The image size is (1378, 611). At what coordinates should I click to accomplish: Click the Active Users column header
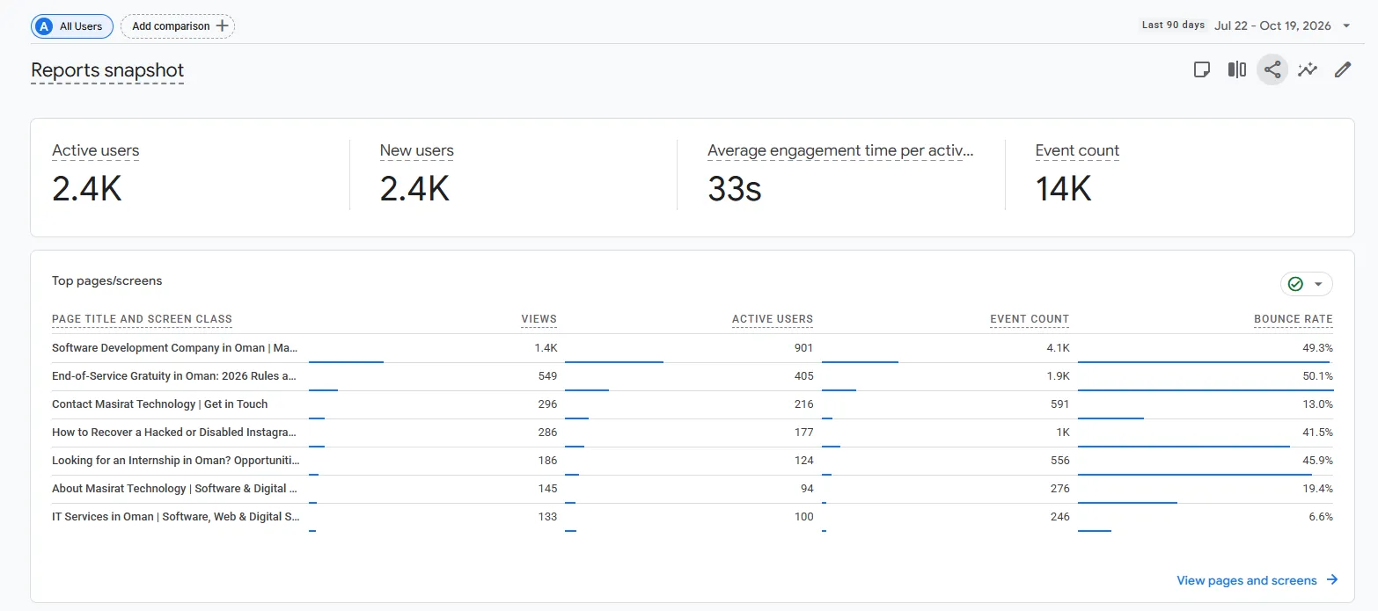coord(773,319)
